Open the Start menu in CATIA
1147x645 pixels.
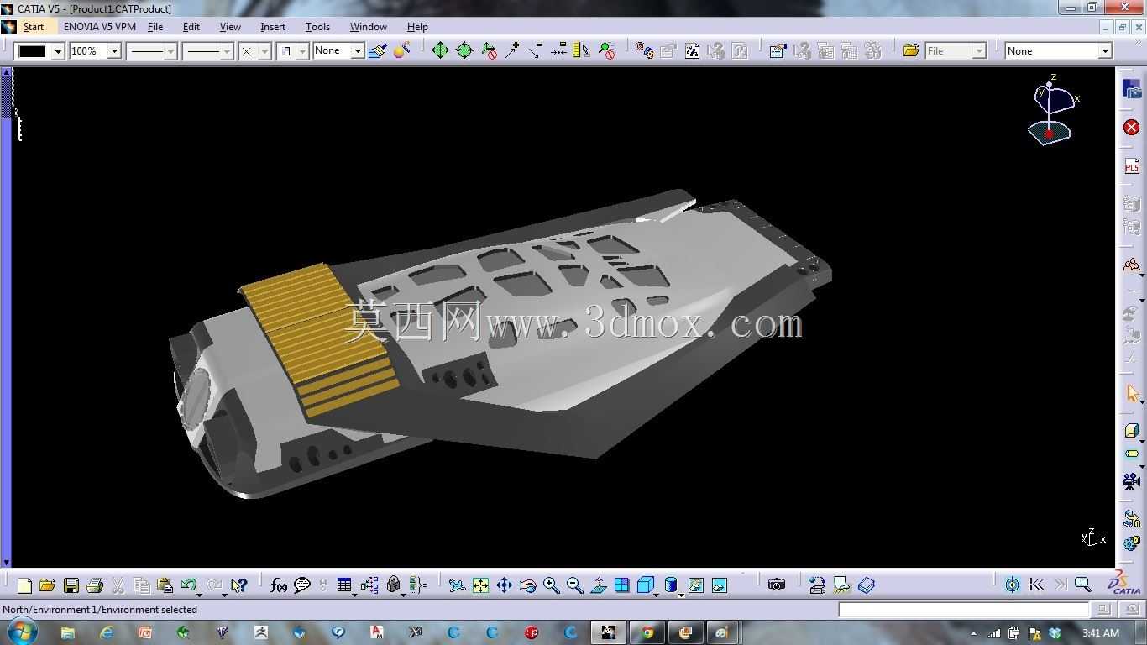point(34,27)
